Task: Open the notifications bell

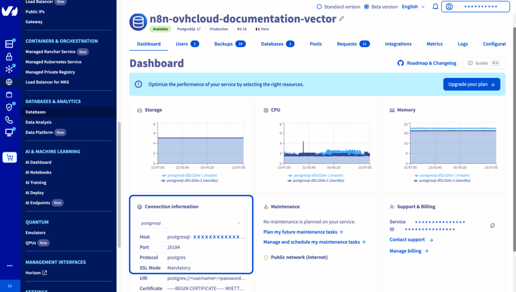Action: (435, 7)
